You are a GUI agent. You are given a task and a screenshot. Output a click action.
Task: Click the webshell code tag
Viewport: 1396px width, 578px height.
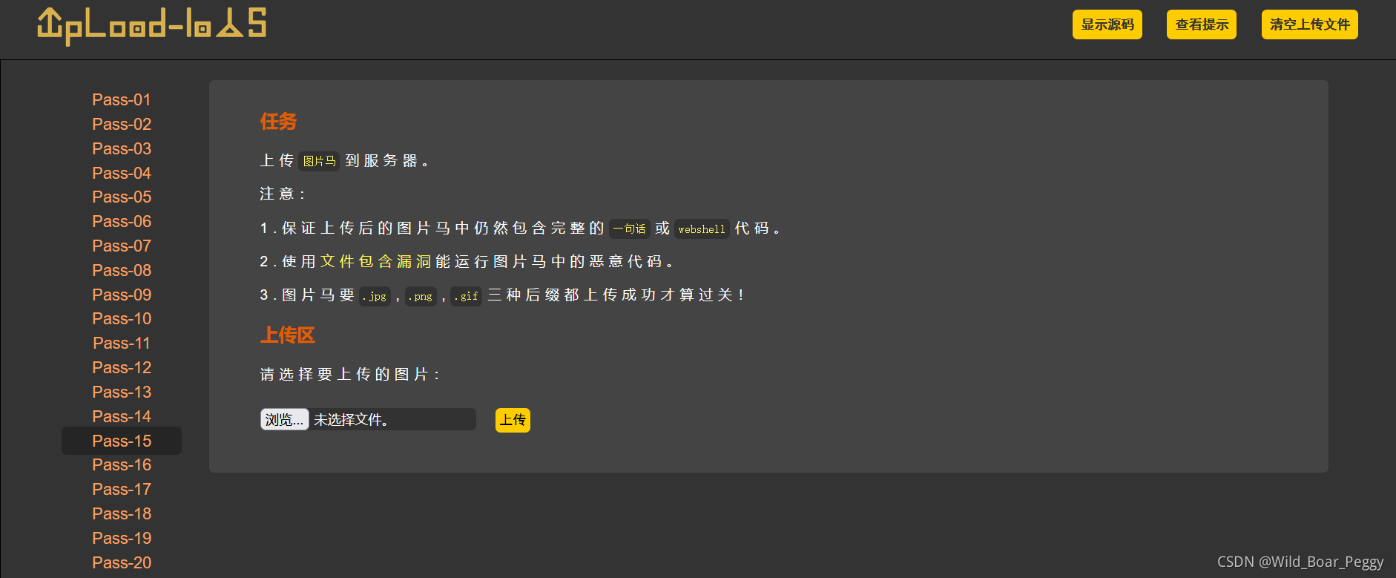coord(702,229)
